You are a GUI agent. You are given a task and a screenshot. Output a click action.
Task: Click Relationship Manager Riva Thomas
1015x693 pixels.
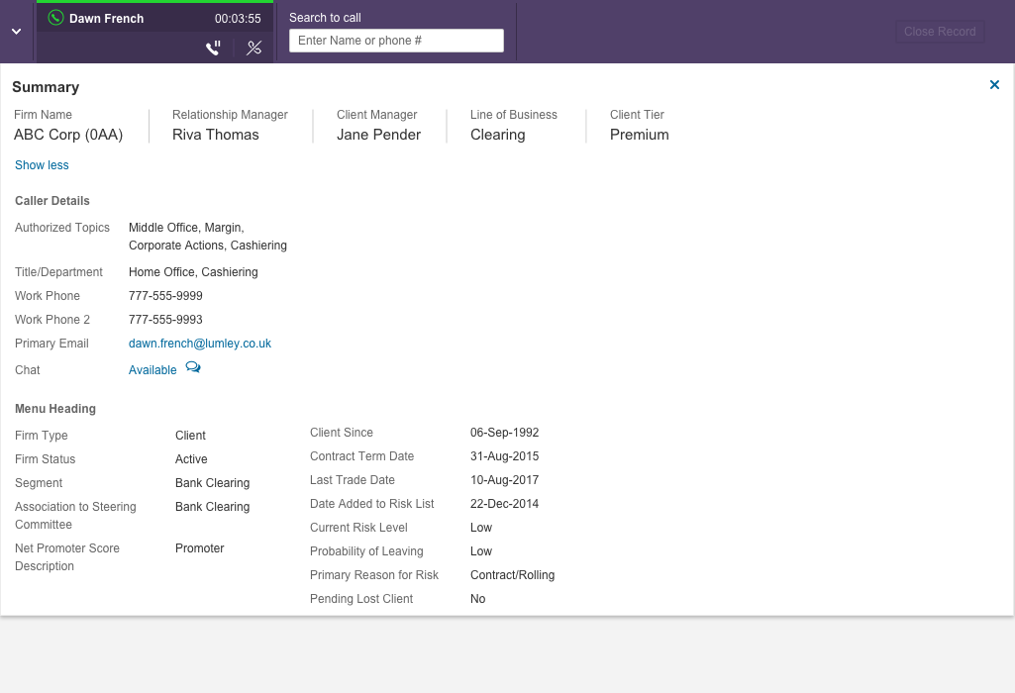coord(216,135)
